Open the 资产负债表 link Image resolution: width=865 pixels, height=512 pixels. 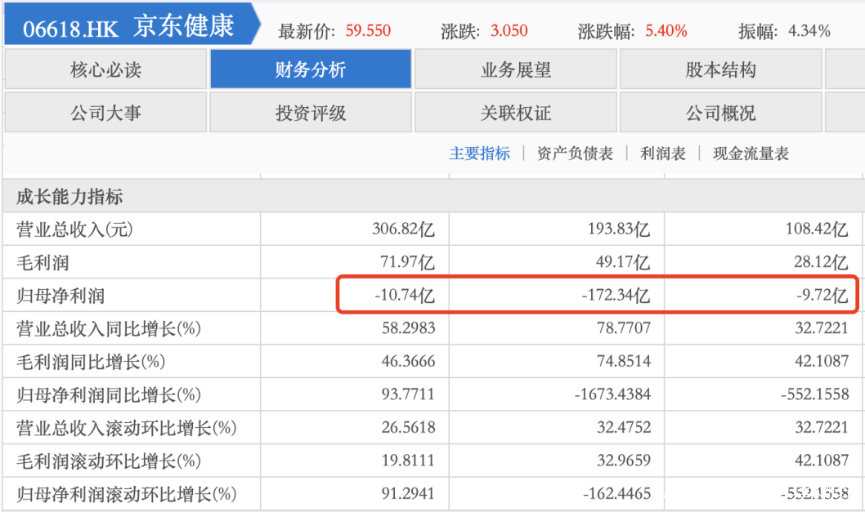575,154
